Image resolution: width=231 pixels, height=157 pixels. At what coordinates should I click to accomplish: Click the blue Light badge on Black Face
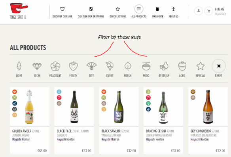pos(59,92)
